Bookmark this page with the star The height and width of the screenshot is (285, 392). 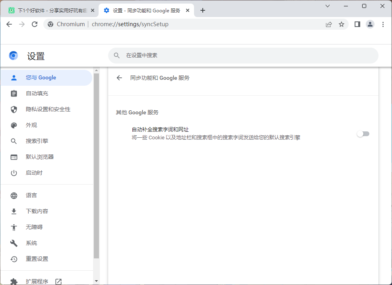[x=342, y=24]
